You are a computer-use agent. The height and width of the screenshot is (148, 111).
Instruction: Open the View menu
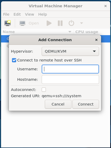pyautogui.click(x=29, y=14)
